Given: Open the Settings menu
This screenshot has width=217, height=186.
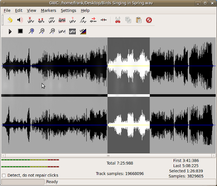Looking at the screenshot, I should (68, 11).
